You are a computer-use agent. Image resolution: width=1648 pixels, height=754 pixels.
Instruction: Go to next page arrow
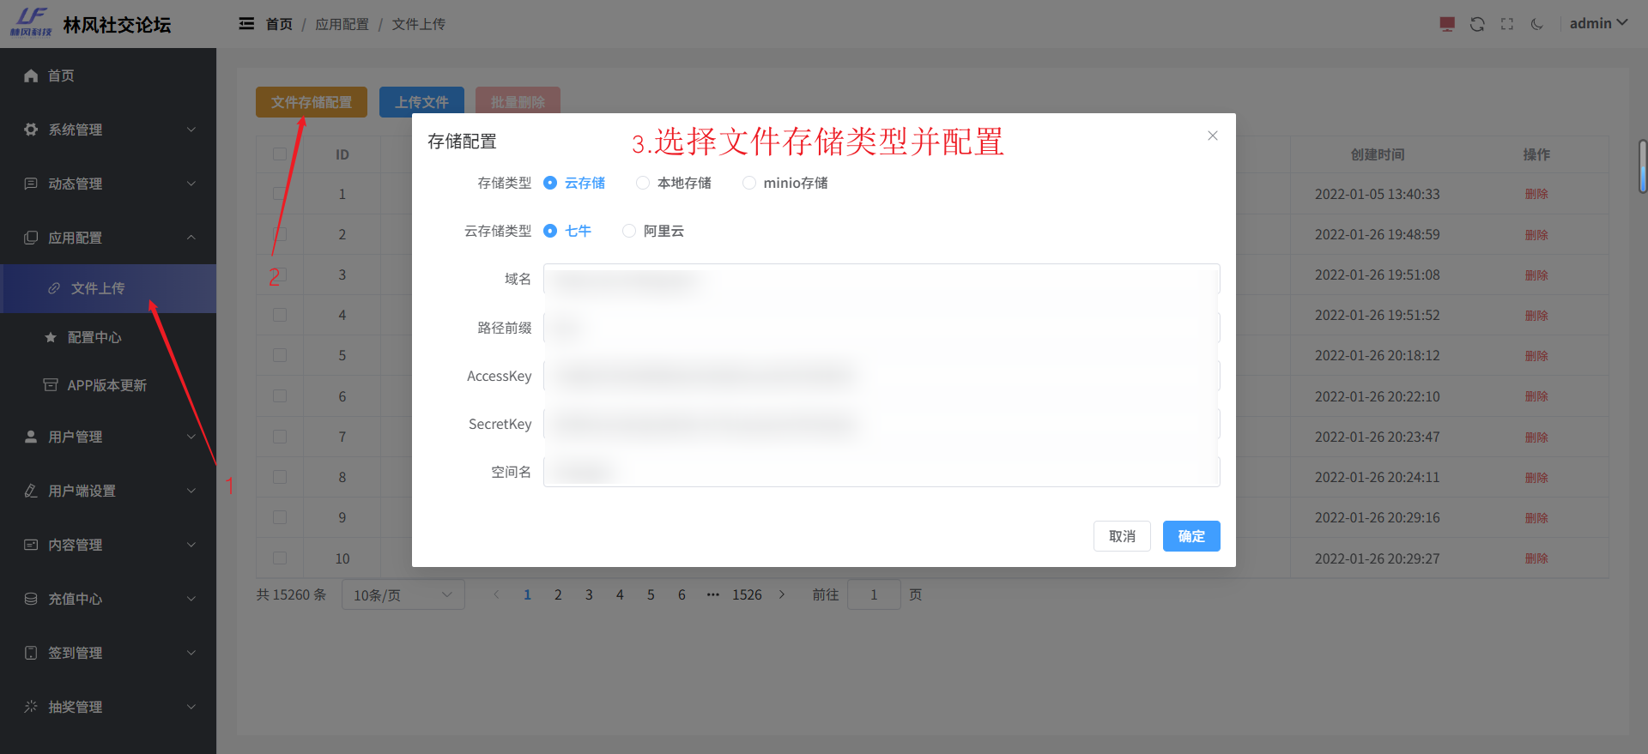tap(782, 594)
